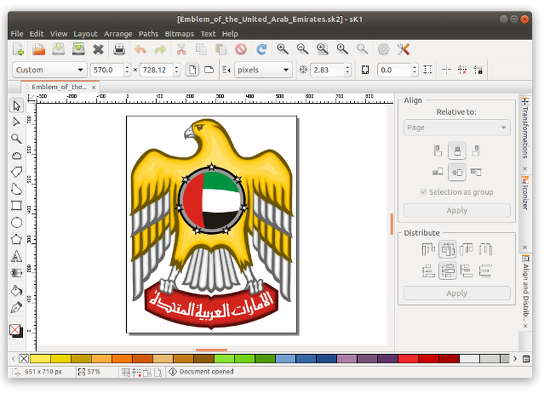Click the Copy icon in toolbar

point(201,49)
